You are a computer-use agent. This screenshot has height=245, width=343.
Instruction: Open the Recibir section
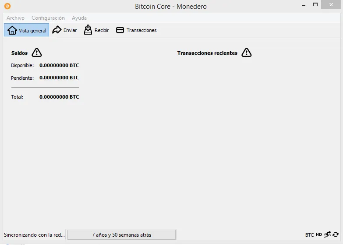[96, 30]
